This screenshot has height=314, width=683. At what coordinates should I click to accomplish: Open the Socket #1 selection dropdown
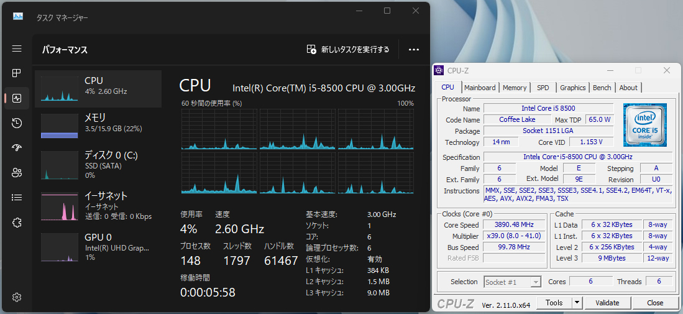point(513,282)
